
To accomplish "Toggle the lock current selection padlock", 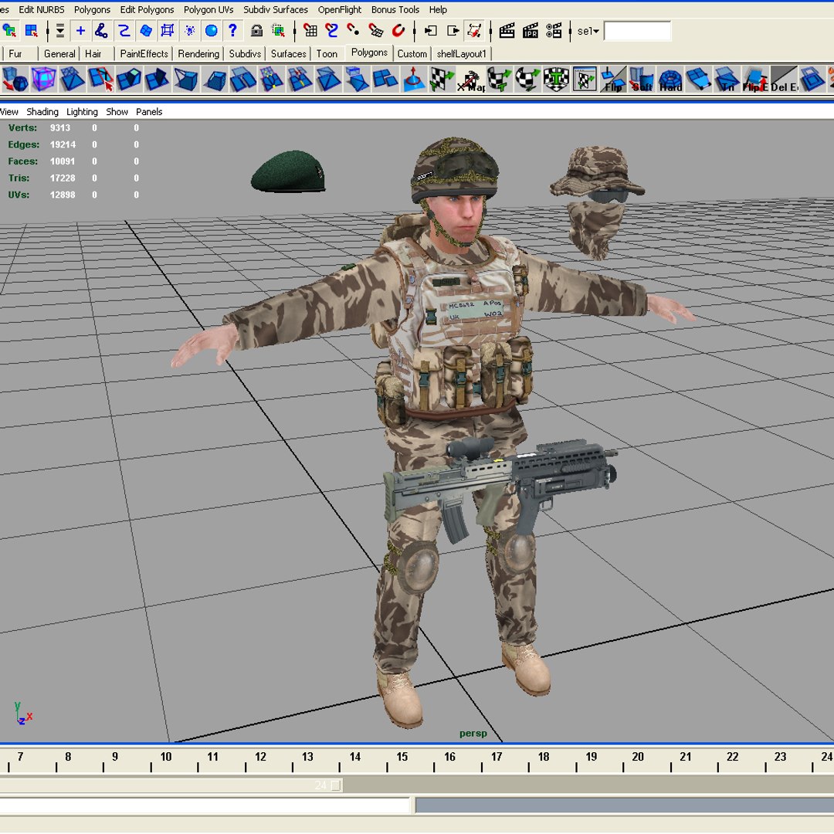I will pyautogui.click(x=256, y=31).
